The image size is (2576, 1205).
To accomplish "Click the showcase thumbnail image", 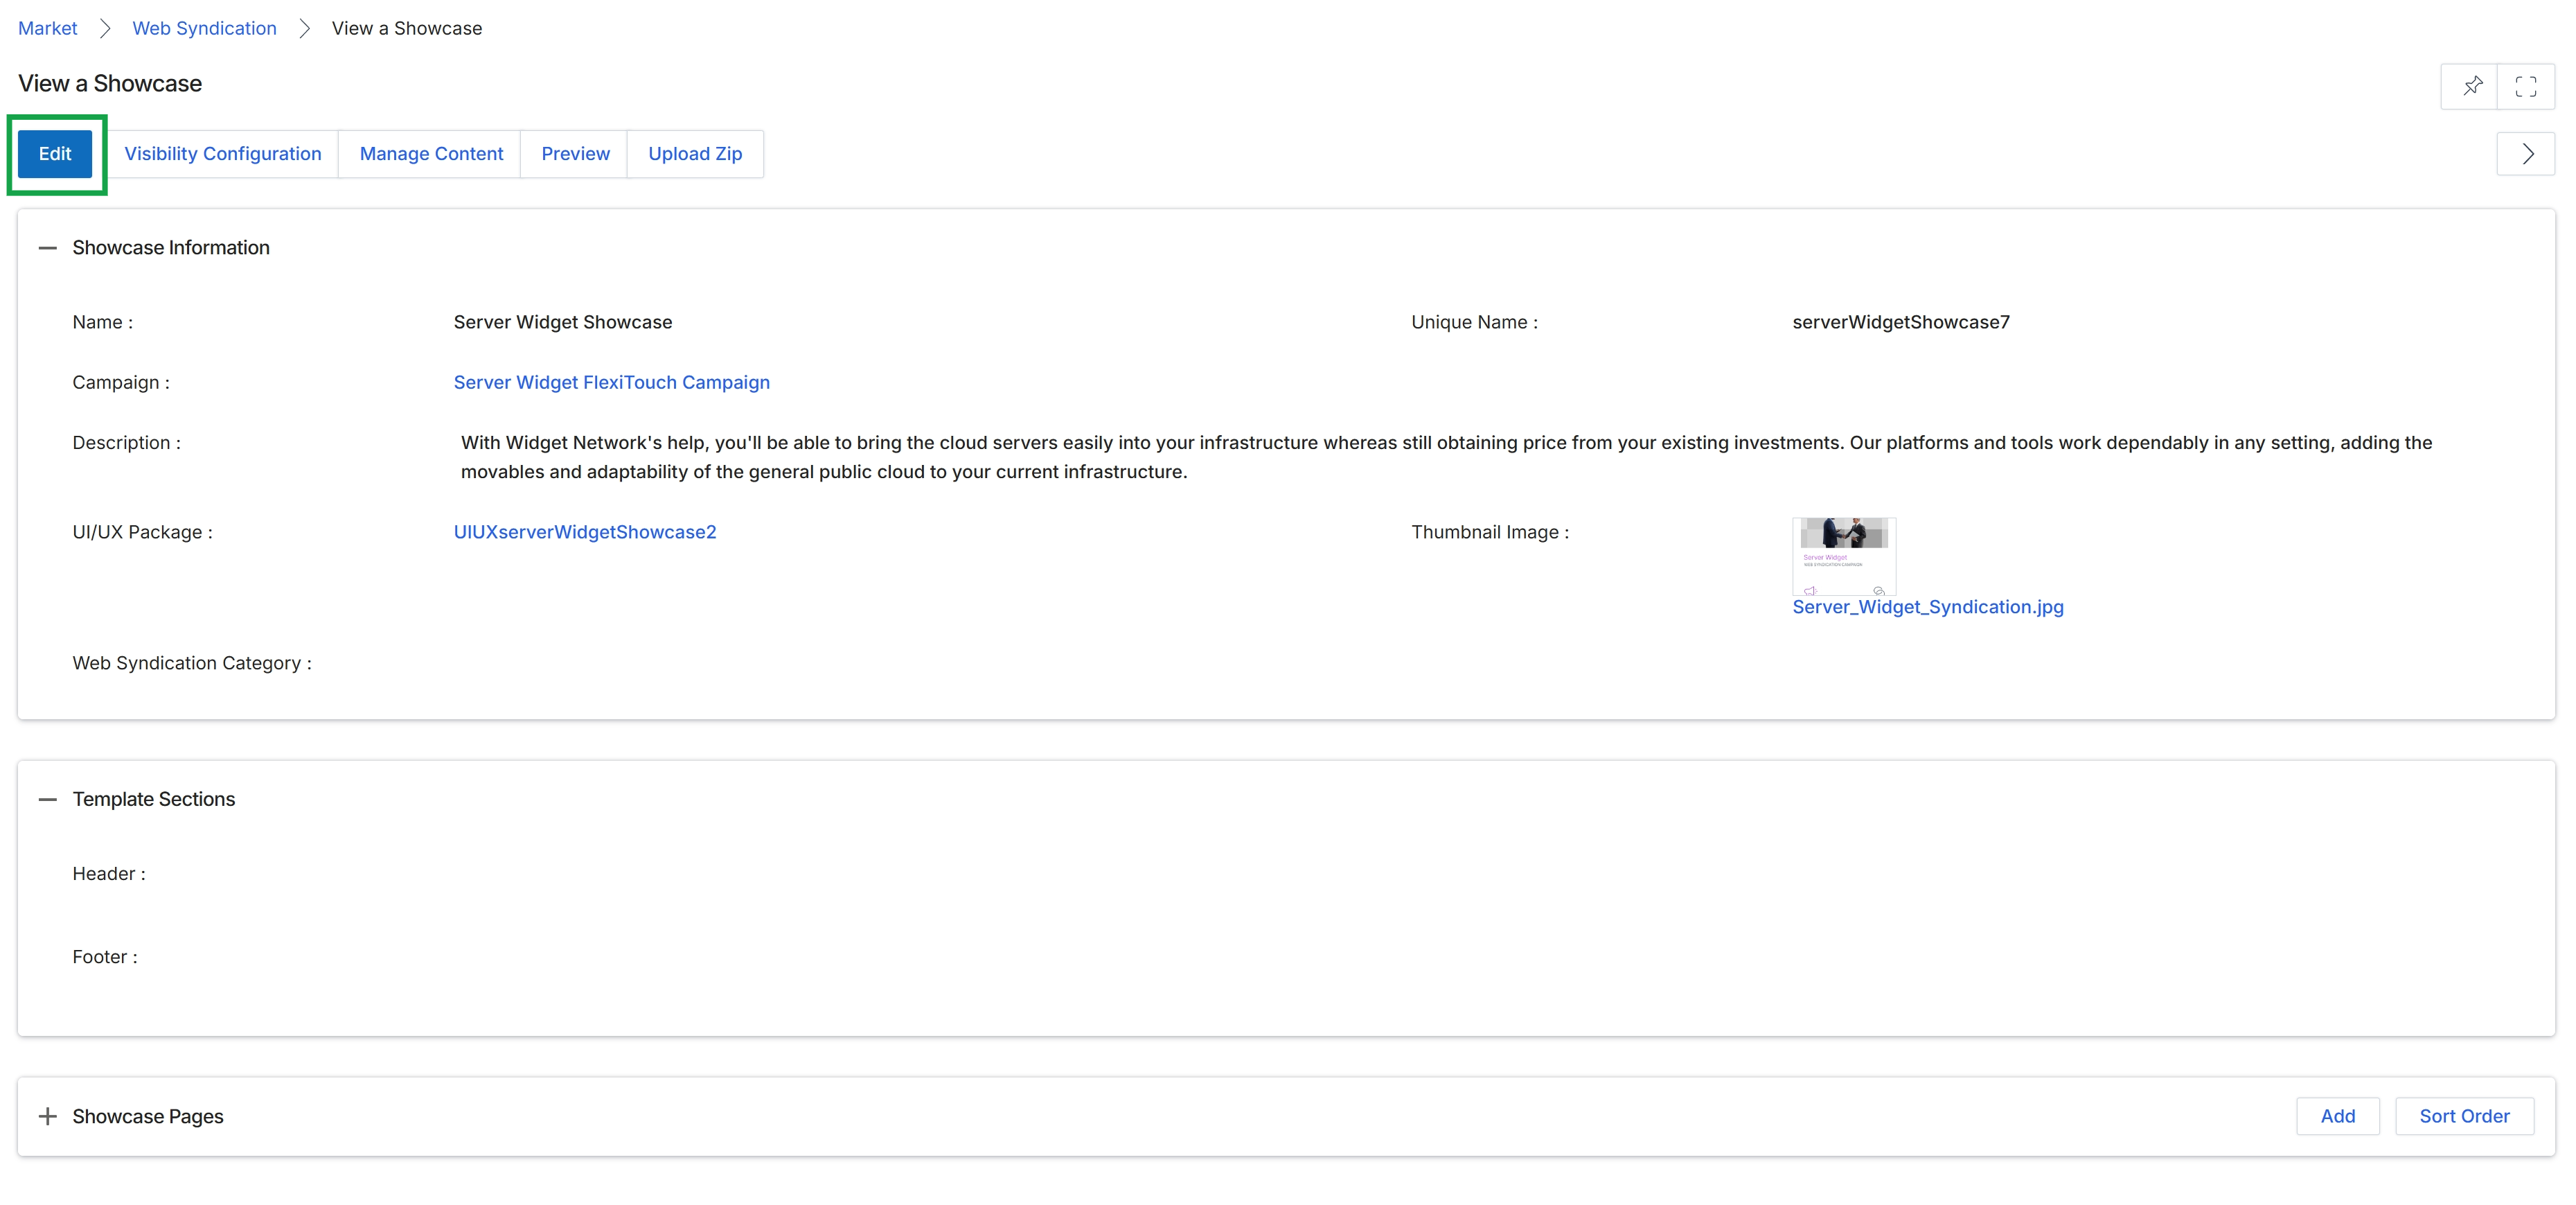I will [1844, 556].
